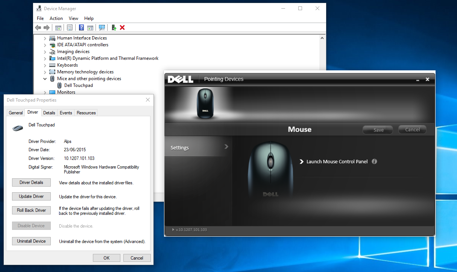Select Settings in the Dell sidebar
The image size is (457, 272).
tap(180, 148)
